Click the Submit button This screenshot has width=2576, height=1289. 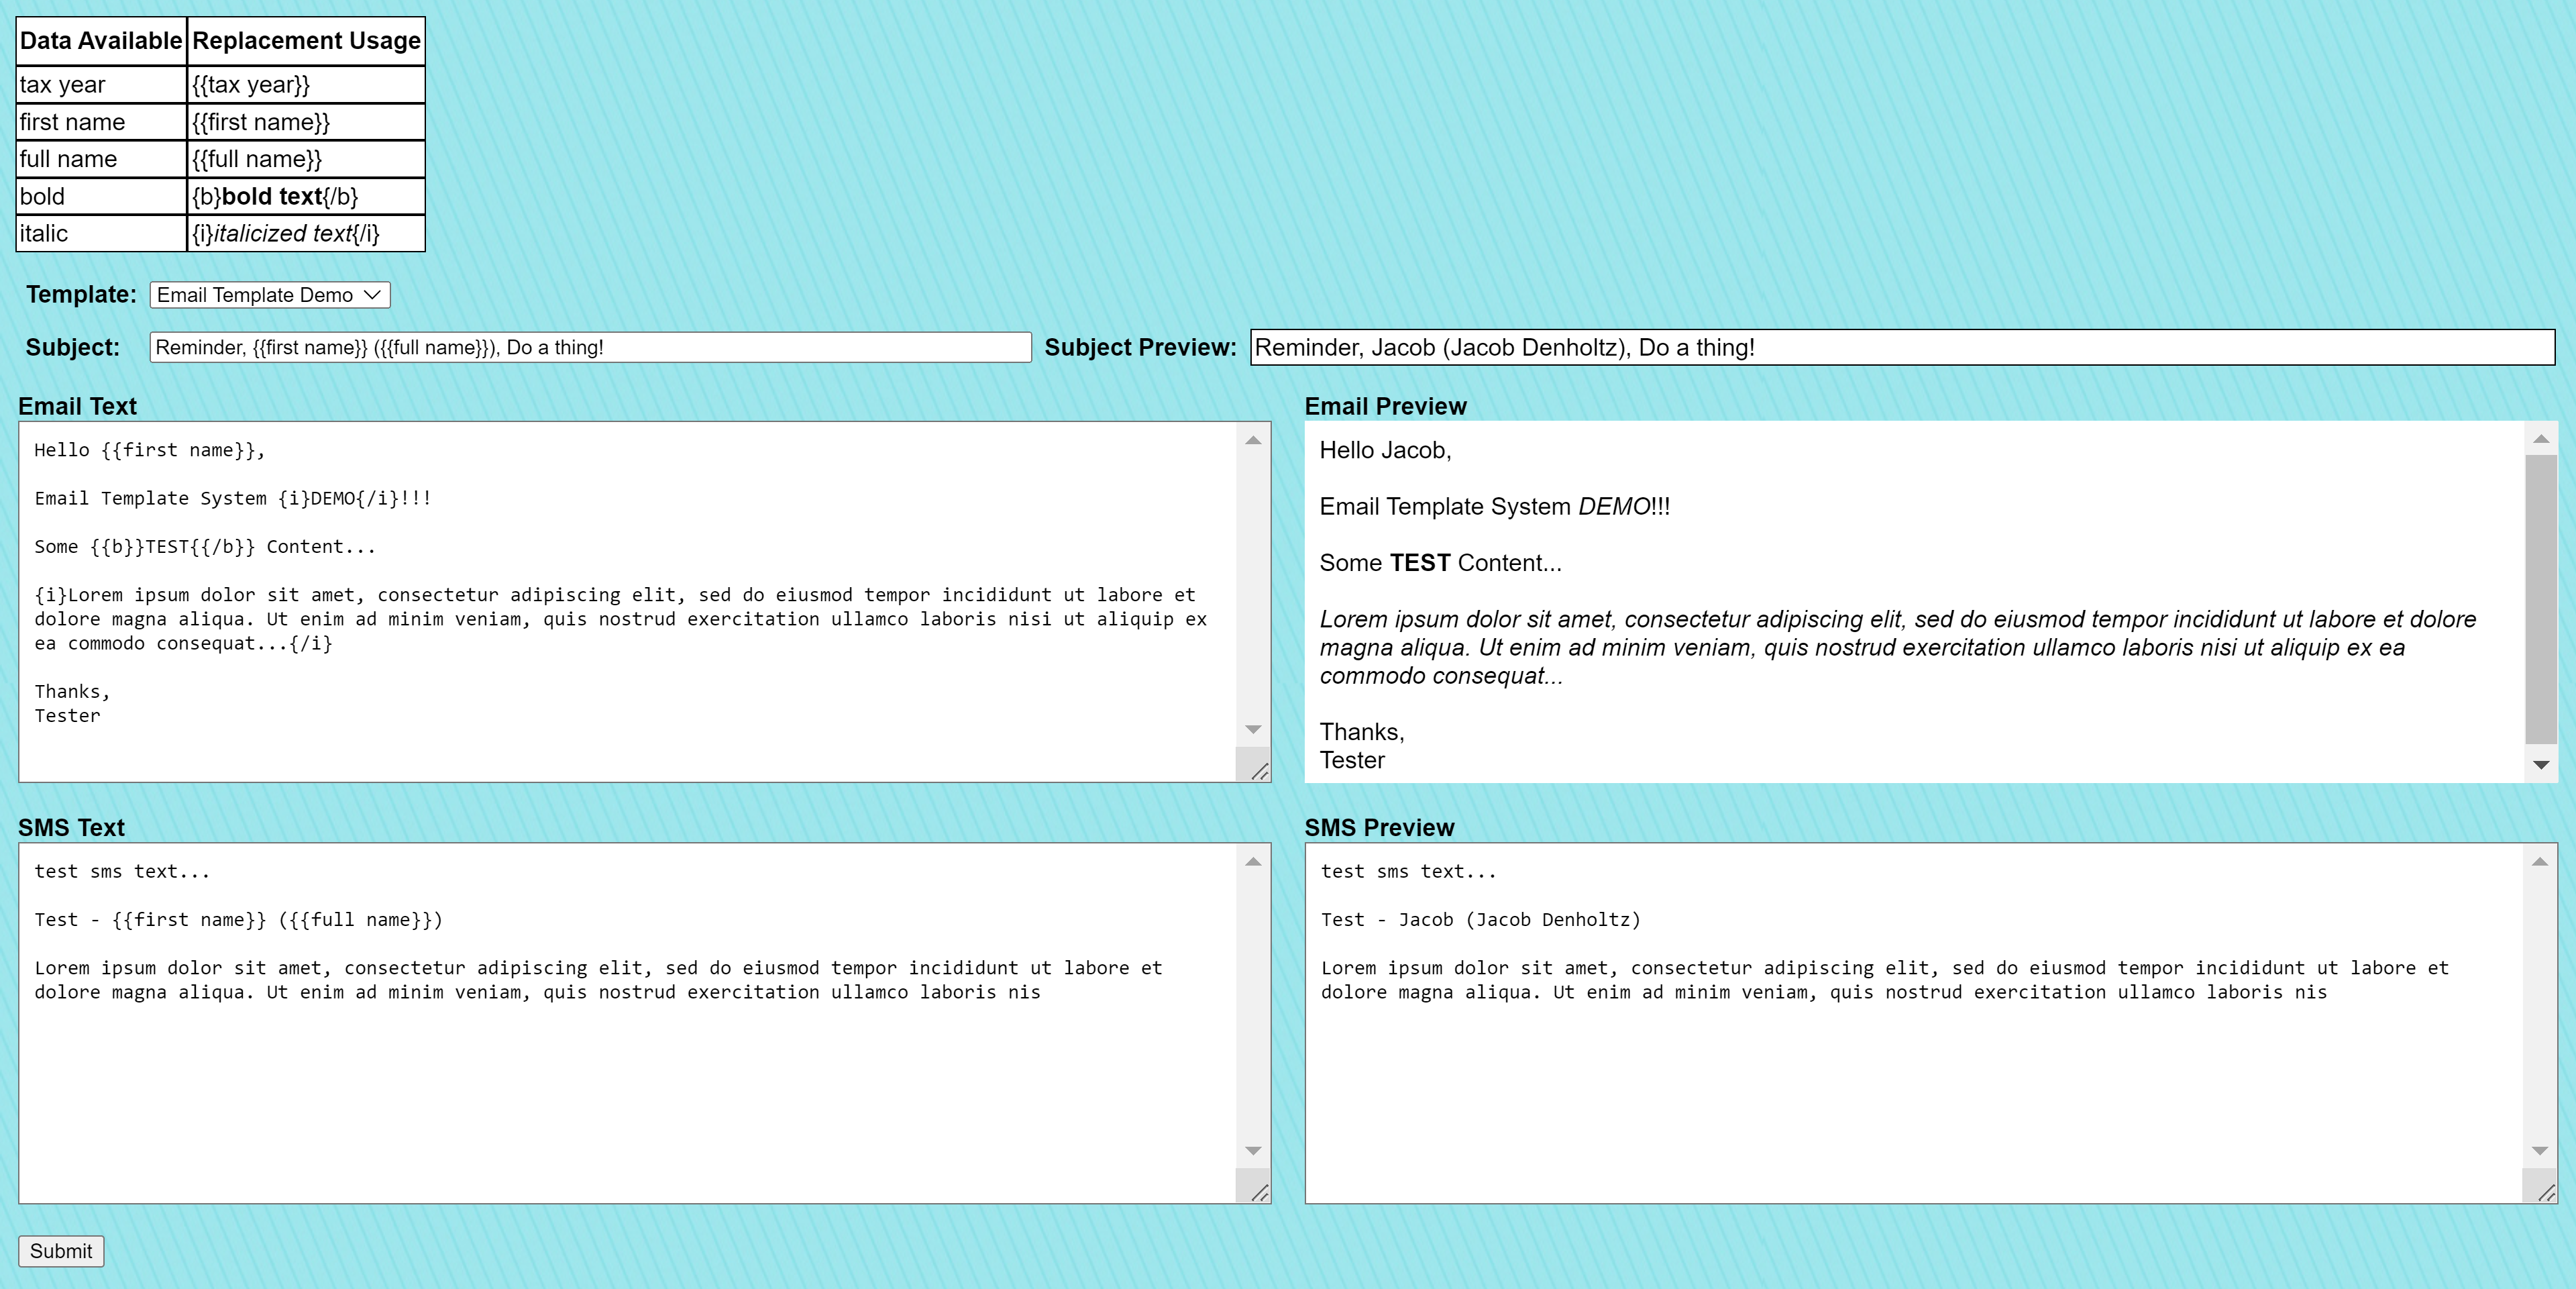click(x=61, y=1251)
